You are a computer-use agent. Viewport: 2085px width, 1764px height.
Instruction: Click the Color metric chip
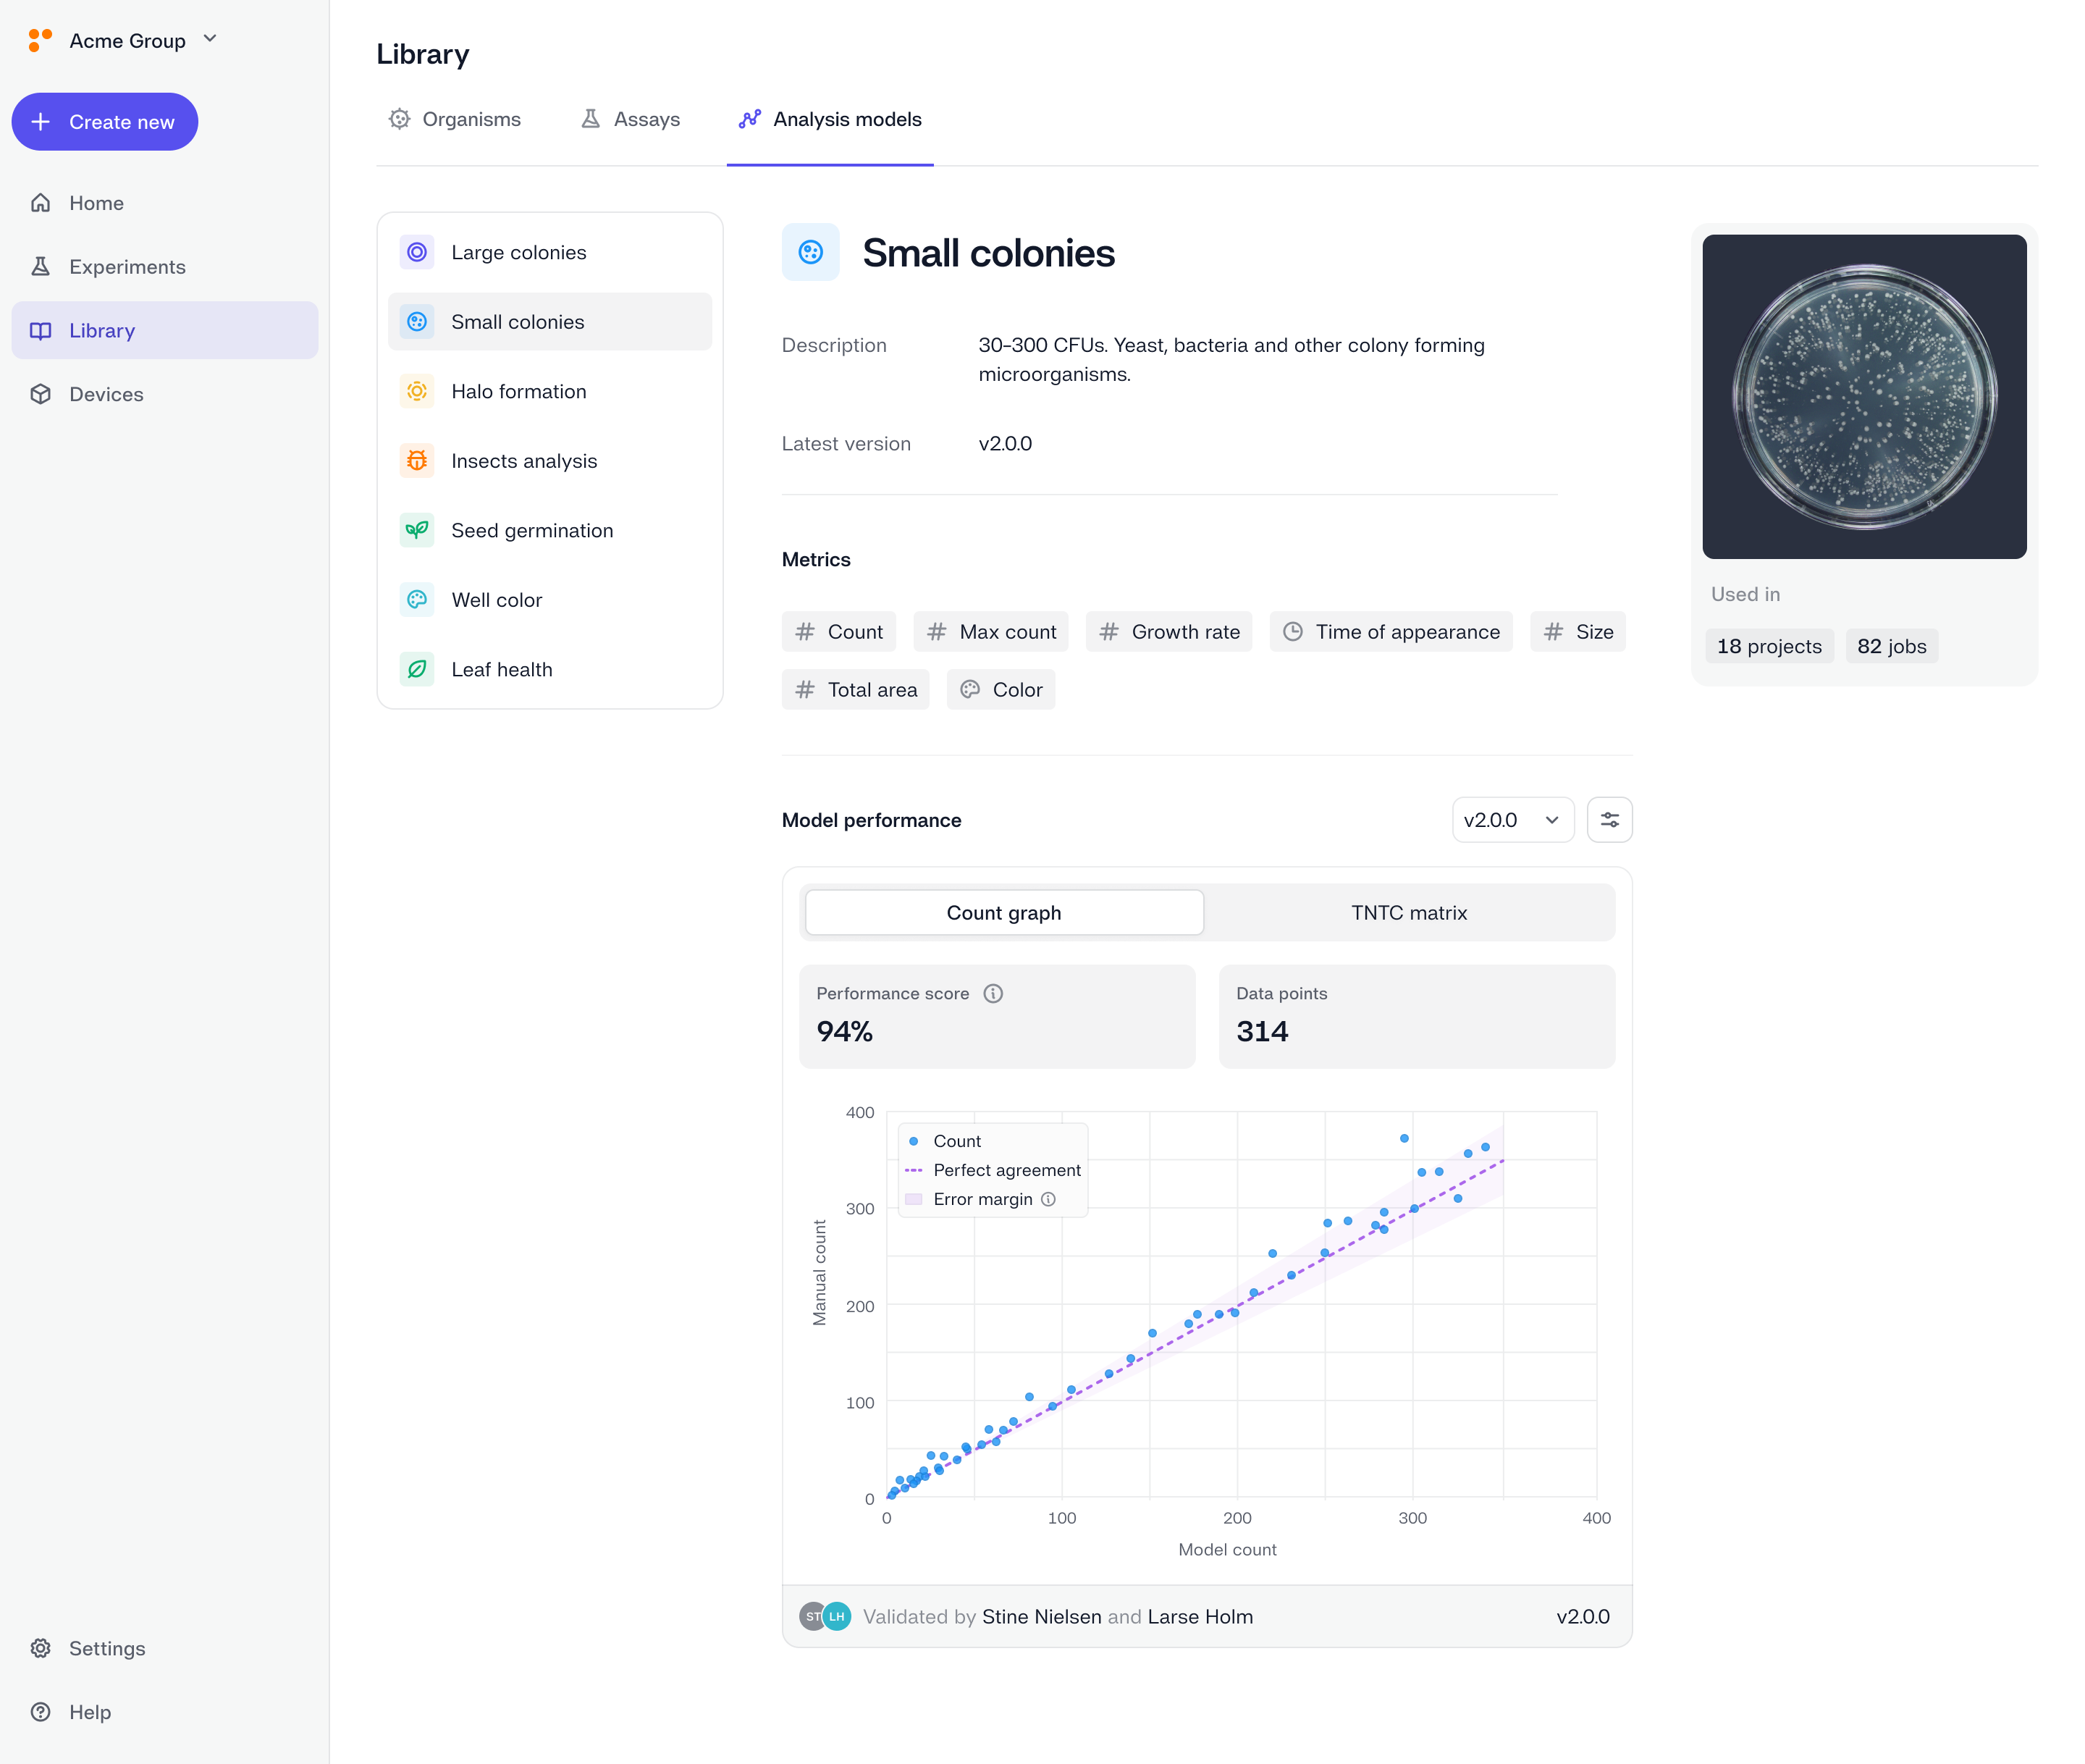1001,690
